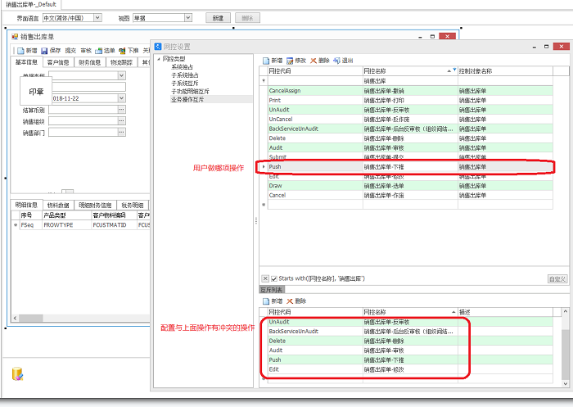The width and height of the screenshot is (573, 407).
Task: Uncheck the Starts with filter checkbox
Action: (273, 278)
